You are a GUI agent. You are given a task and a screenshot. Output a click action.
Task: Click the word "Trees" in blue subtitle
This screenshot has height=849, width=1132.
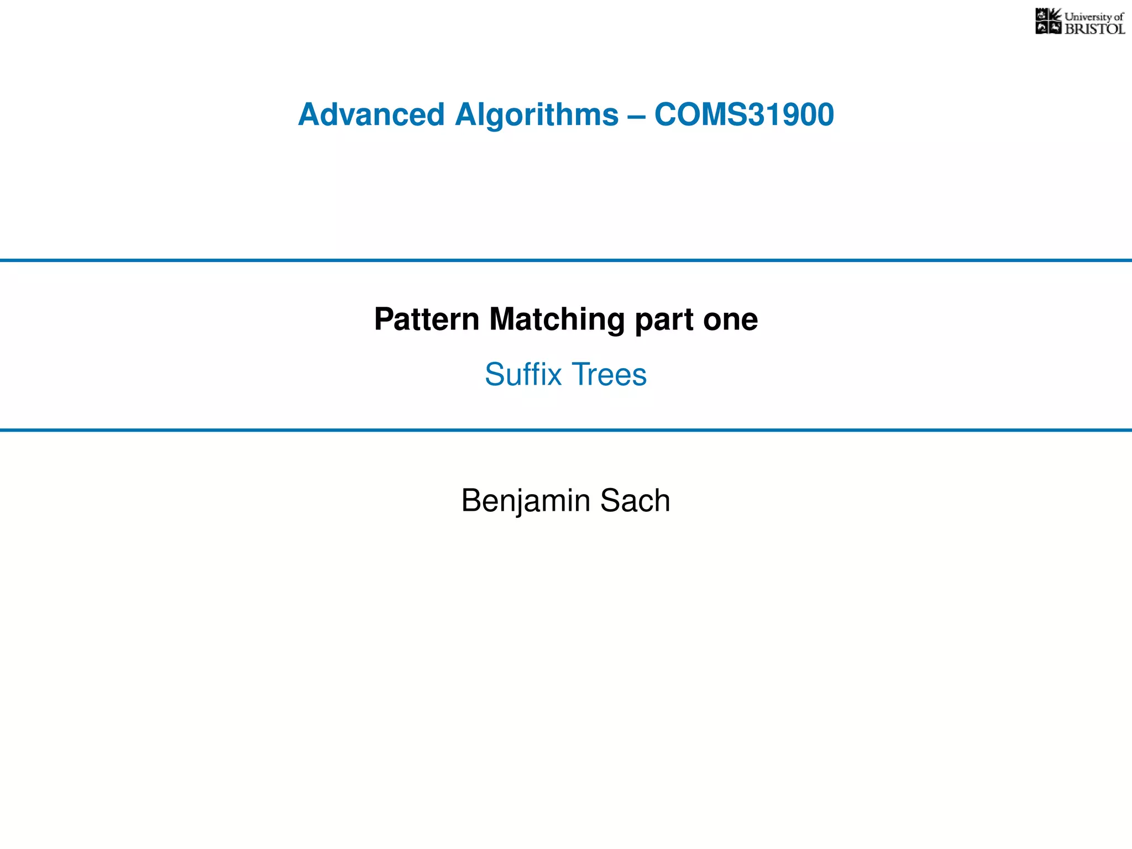click(609, 374)
